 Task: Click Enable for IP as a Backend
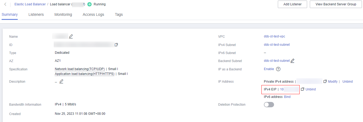click(269, 69)
